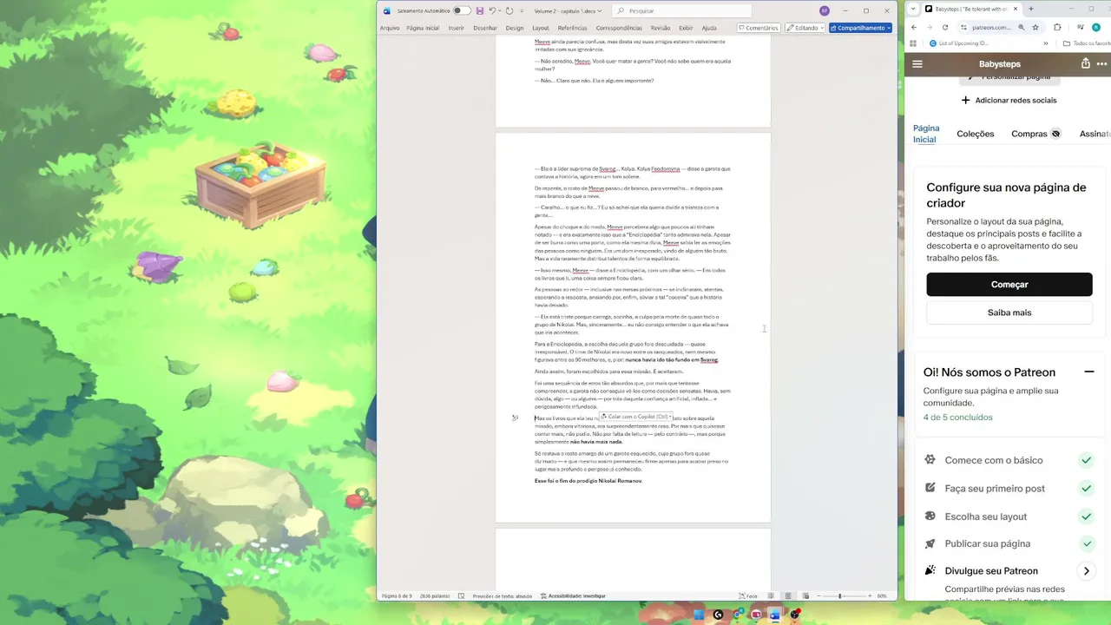The width and height of the screenshot is (1111, 625).
Task: Open the Coleções tab on Patreon
Action: click(x=975, y=134)
